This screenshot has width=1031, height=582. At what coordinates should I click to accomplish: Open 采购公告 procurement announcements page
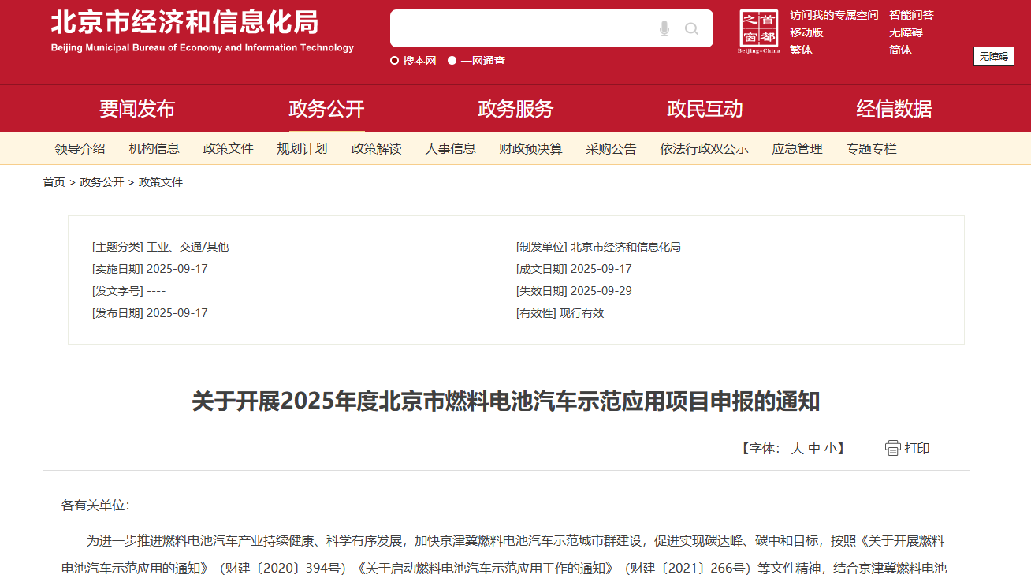[x=611, y=148]
